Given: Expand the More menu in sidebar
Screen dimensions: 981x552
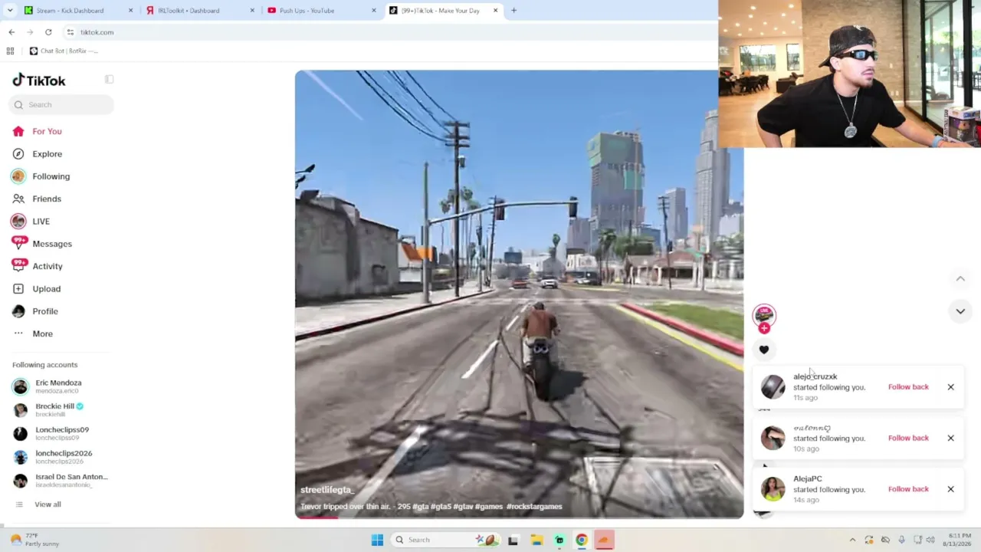Looking at the screenshot, I should 42,333.
